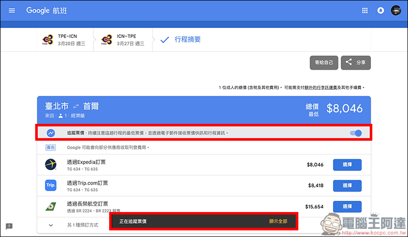The width and height of the screenshot is (408, 237).
Task: Click the Thai Airways logo for ICN-TPE
Action: pyautogui.click(x=107, y=40)
